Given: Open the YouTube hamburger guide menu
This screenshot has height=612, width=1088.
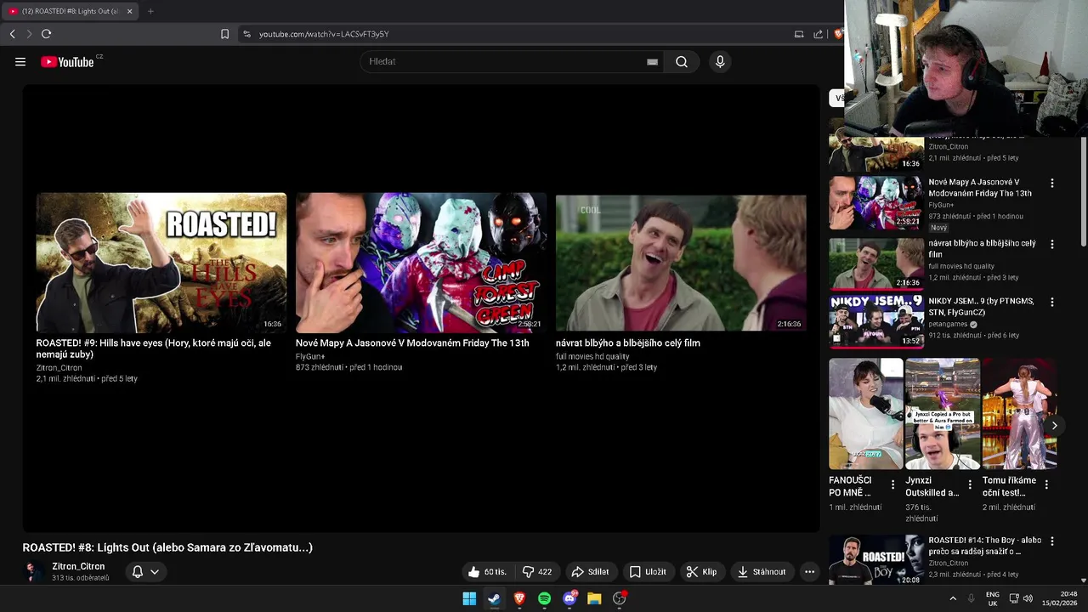Looking at the screenshot, I should pos(20,62).
